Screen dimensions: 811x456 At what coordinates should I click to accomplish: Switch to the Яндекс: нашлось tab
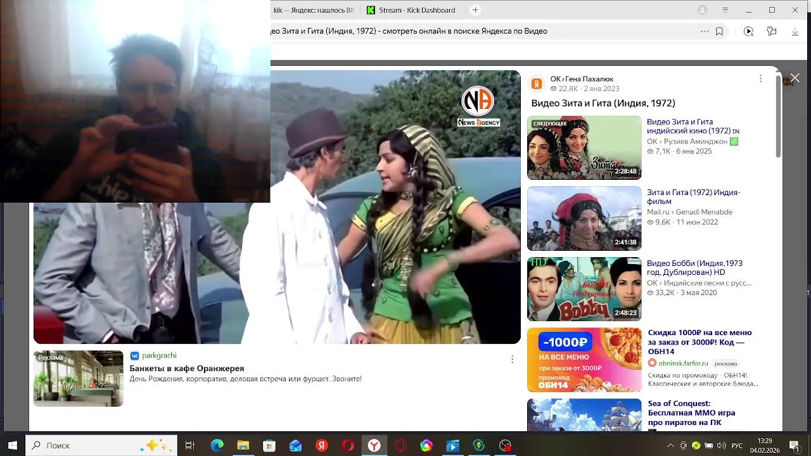[314, 10]
